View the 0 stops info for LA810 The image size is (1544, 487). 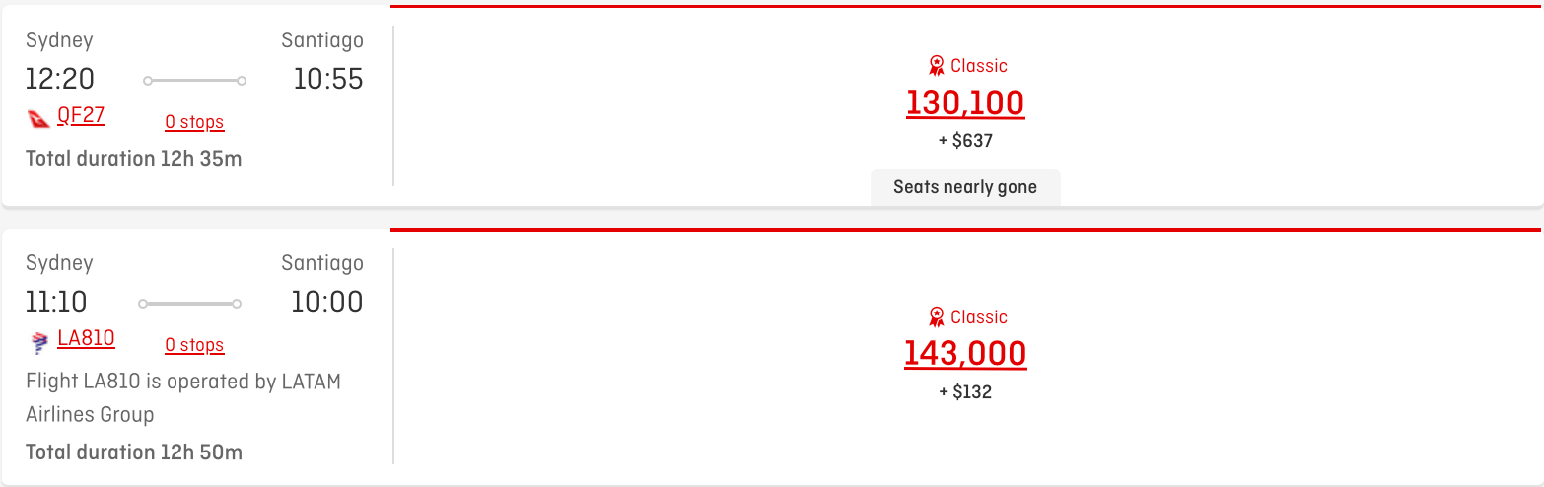(194, 345)
